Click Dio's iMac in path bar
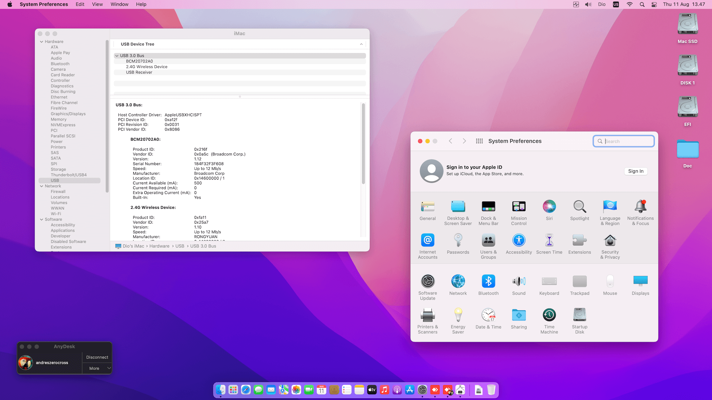This screenshot has height=400, width=712. [130, 246]
